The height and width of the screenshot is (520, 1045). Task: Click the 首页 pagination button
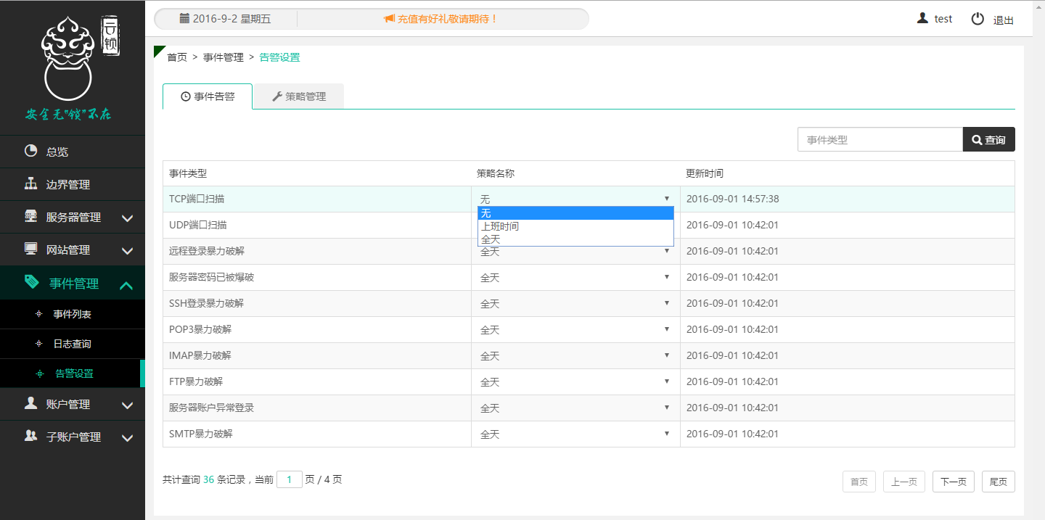click(x=859, y=482)
